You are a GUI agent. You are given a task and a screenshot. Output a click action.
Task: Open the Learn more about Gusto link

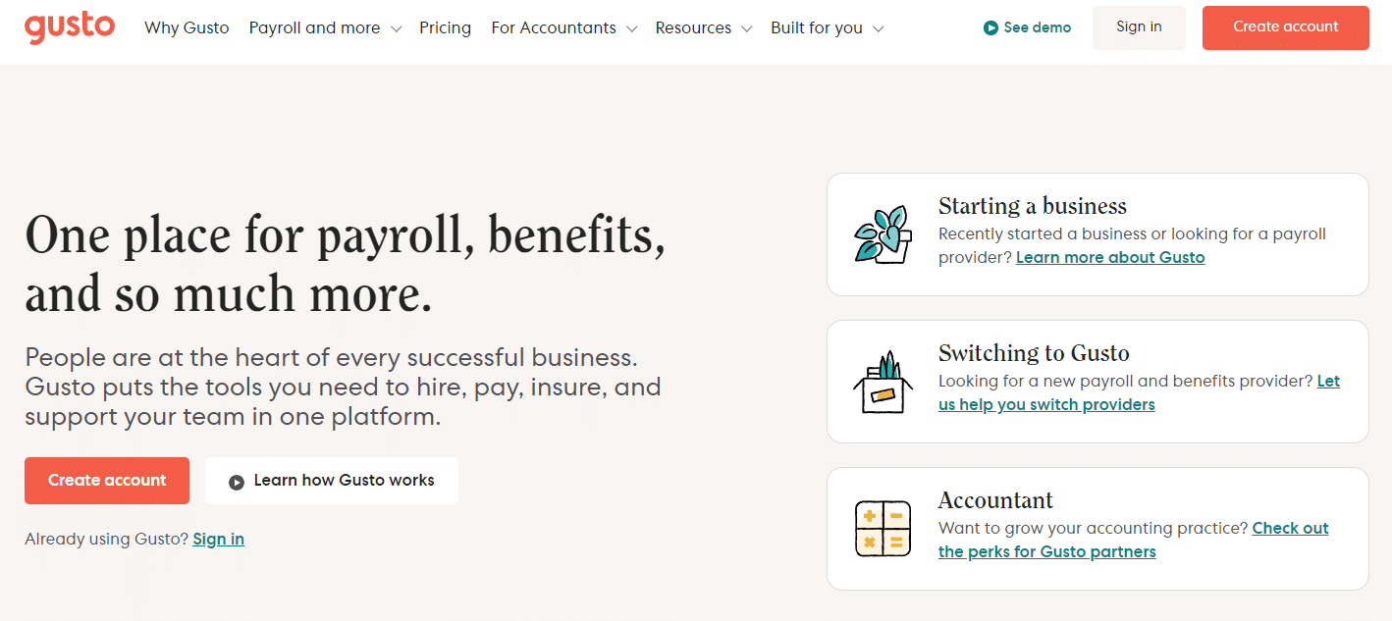[x=1110, y=257]
